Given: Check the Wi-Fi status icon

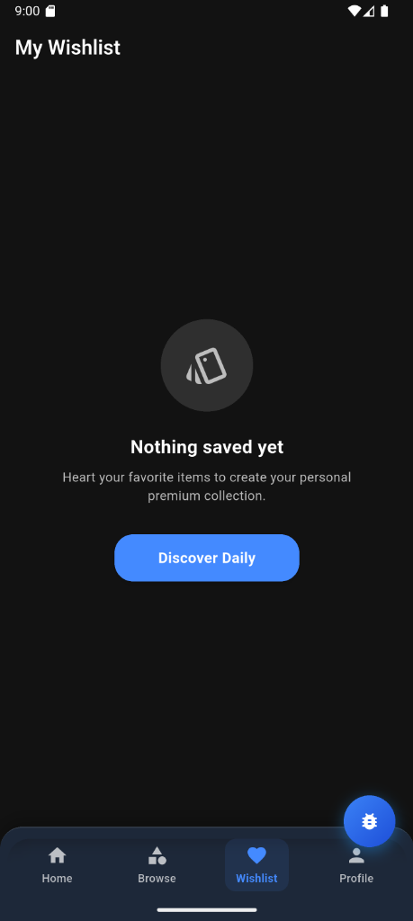Looking at the screenshot, I should [x=355, y=11].
